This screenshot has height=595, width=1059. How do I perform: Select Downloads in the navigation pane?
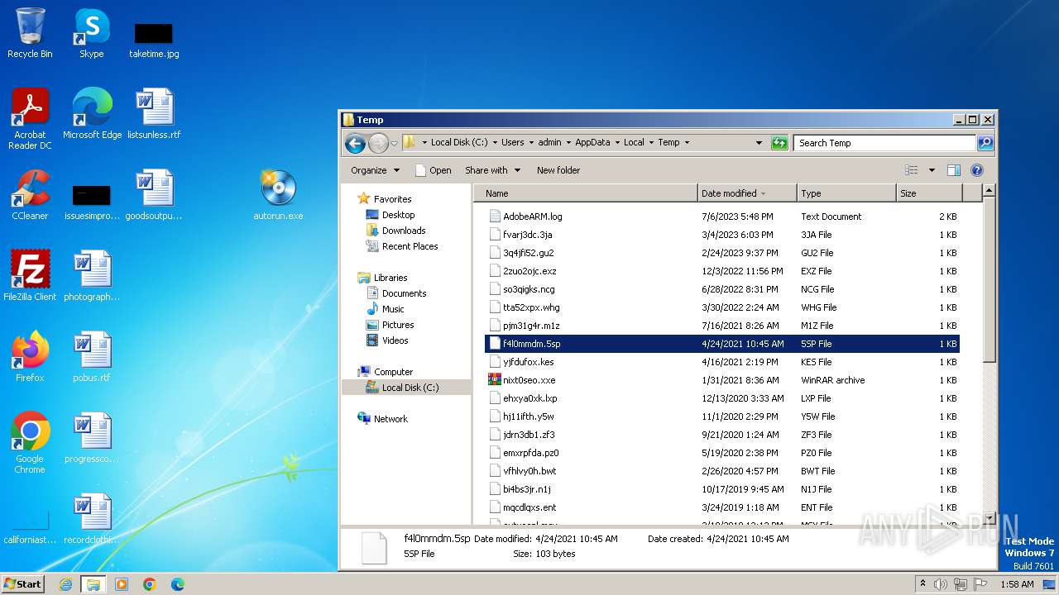tap(404, 231)
